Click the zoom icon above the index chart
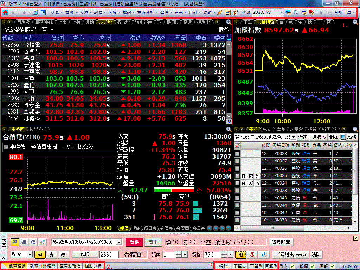The height and width of the screenshot is (270, 360). point(355,22)
